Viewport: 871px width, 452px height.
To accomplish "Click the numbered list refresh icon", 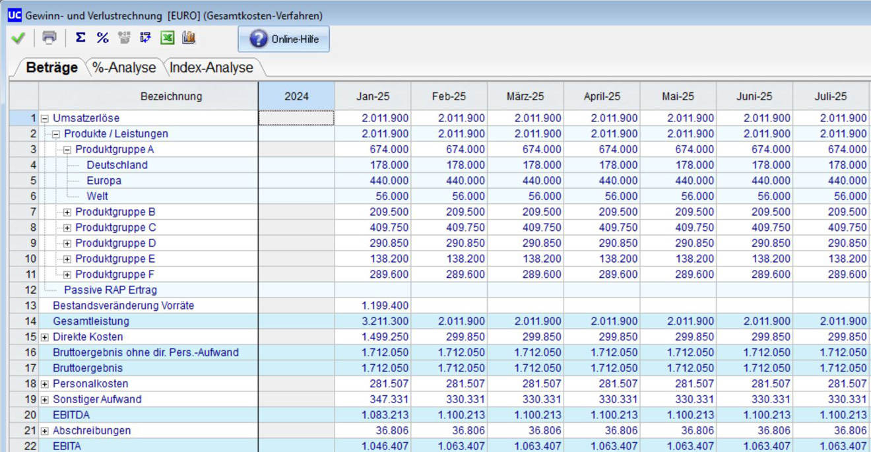I will pos(146,38).
